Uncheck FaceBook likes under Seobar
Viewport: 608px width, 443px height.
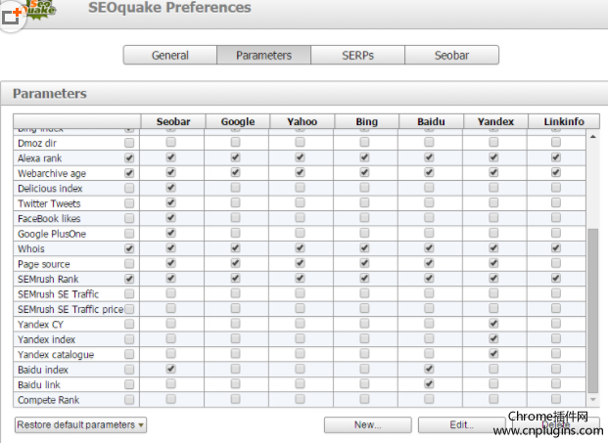click(171, 218)
